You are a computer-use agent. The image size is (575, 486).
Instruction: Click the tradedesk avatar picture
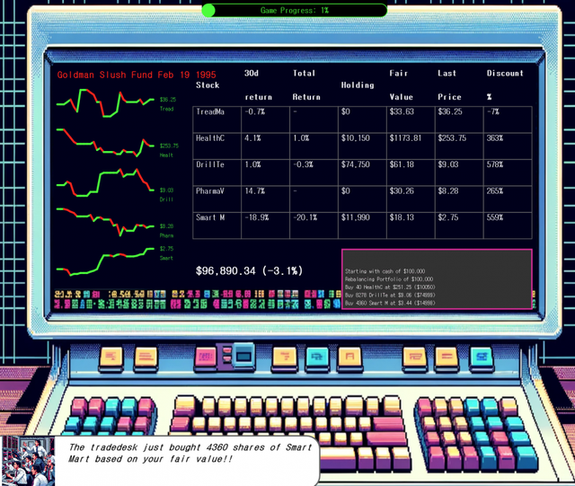click(29, 461)
